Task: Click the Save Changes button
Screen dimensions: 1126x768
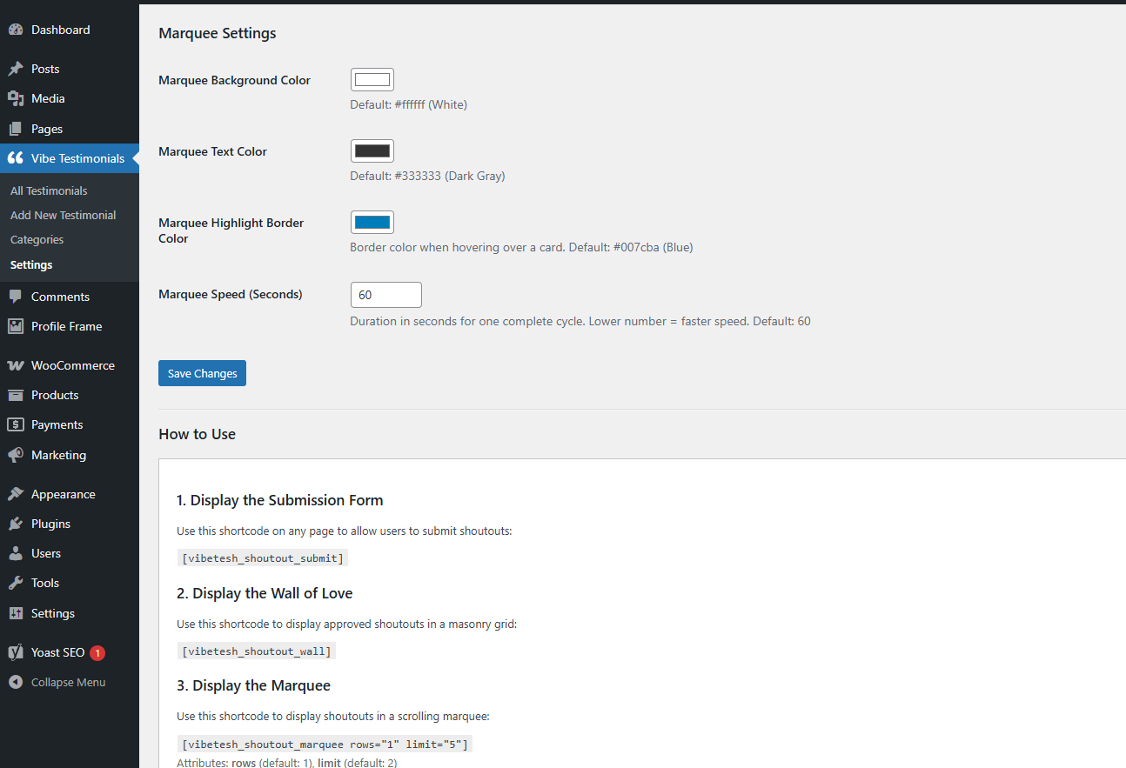Action: 202,372
